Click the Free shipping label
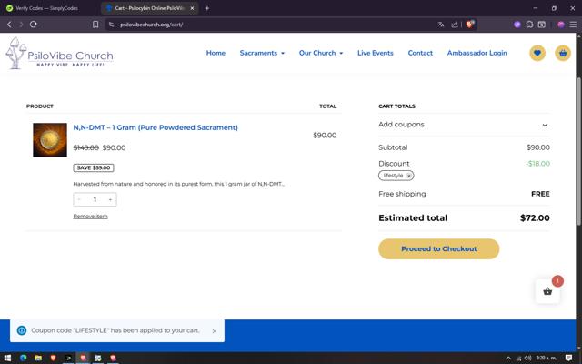The image size is (582, 364). (x=402, y=194)
